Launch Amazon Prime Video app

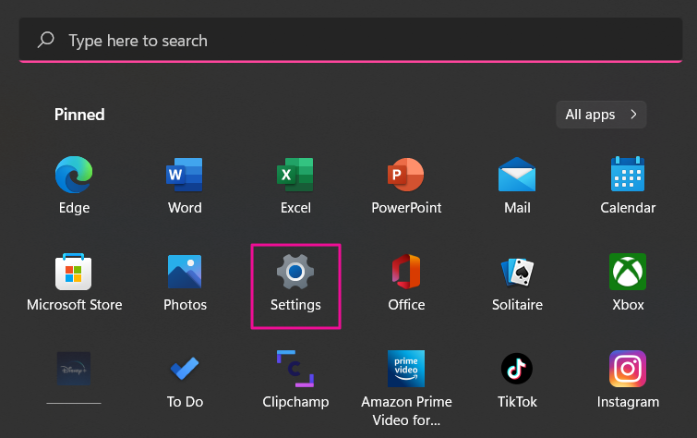click(x=406, y=370)
